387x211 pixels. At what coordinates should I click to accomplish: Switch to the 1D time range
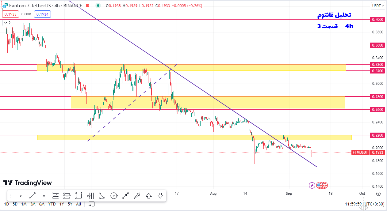point(6,204)
